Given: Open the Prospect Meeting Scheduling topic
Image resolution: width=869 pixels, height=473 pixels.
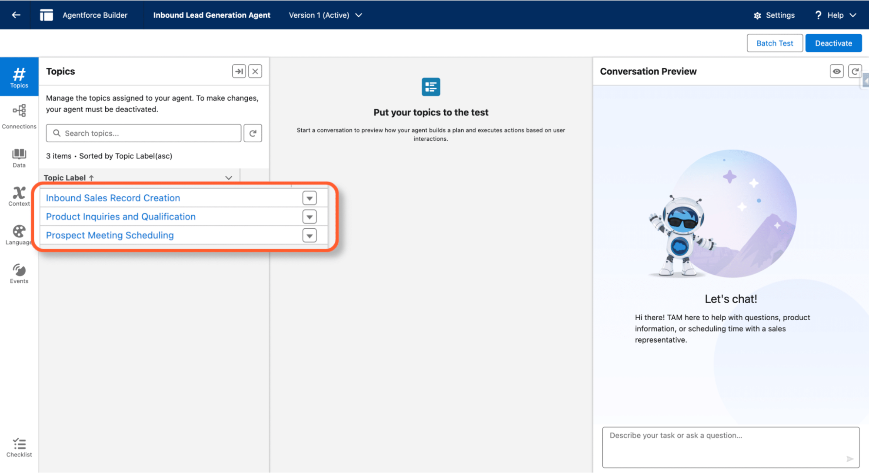Looking at the screenshot, I should click(x=110, y=235).
